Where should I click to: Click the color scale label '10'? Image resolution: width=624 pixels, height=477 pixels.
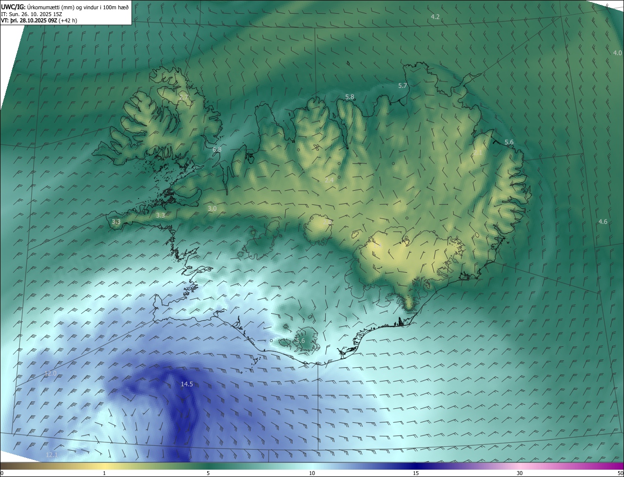coord(312,473)
